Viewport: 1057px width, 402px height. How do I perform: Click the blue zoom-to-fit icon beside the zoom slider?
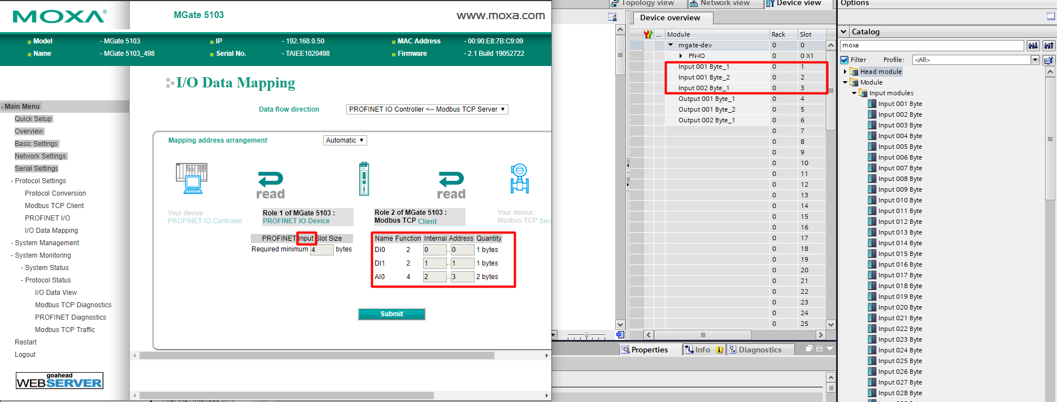(x=620, y=335)
